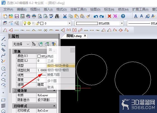Open the 格式(O) menu
The height and width of the screenshot is (113, 157).
click(61, 10)
